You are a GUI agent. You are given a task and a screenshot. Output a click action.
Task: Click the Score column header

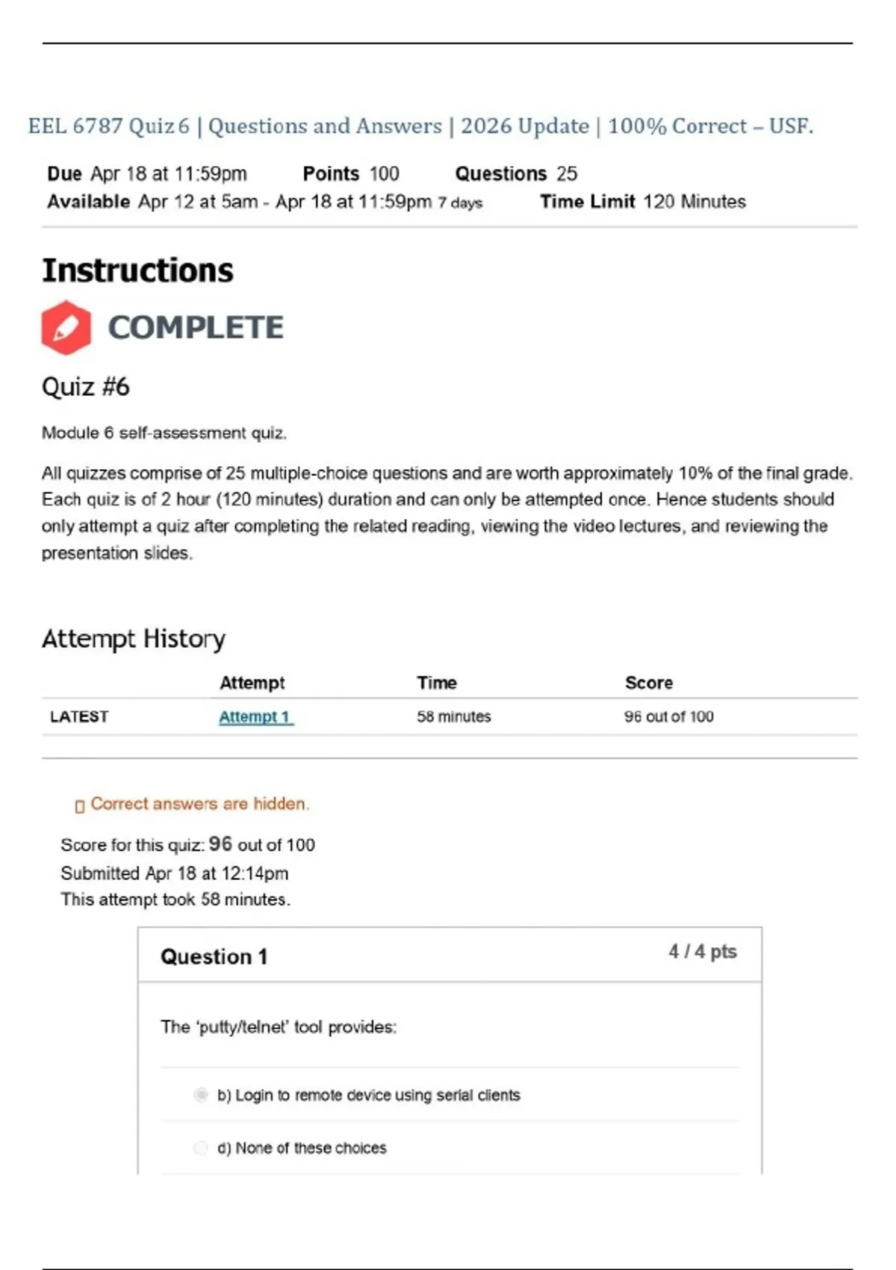pyautogui.click(x=648, y=683)
